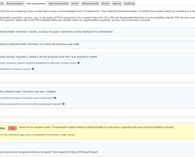195x157 pixels.
Task: Click help icon beside 'otherwise compromised?' question
Action: [x=78, y=63]
